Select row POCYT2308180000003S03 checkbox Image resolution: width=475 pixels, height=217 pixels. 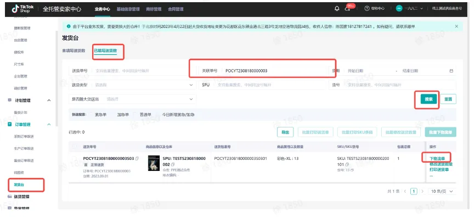(x=74, y=158)
